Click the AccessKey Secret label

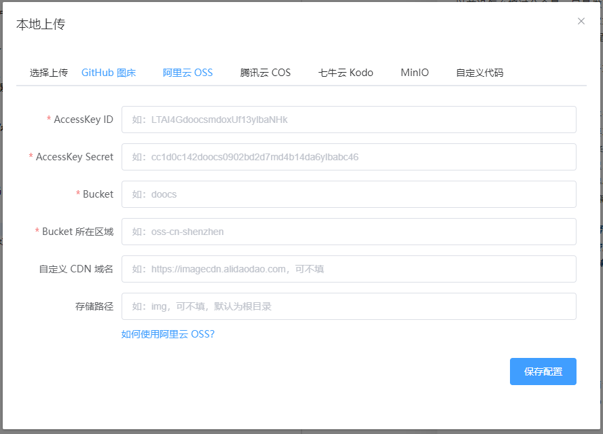75,157
